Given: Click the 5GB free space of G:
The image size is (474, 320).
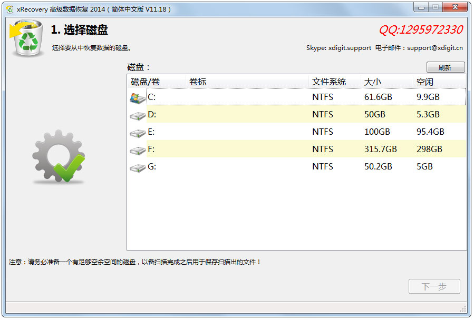Looking at the screenshot, I should [425, 166].
